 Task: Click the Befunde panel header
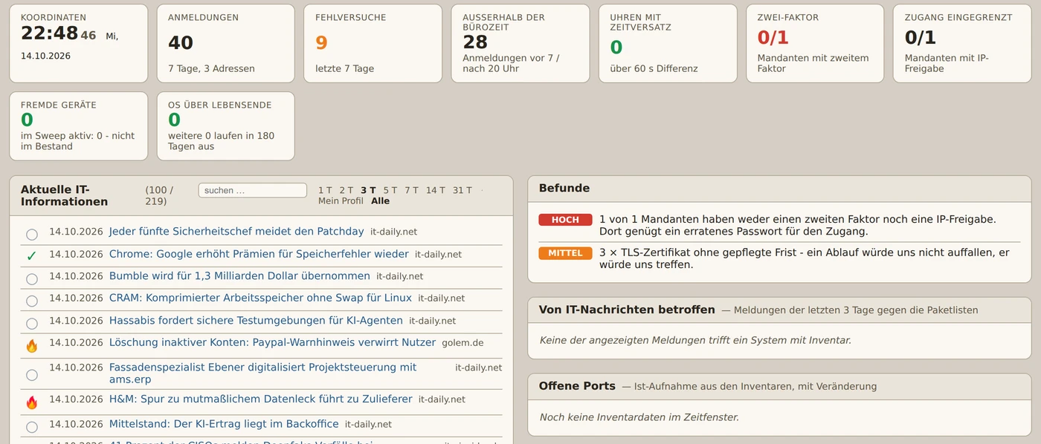pos(779,189)
